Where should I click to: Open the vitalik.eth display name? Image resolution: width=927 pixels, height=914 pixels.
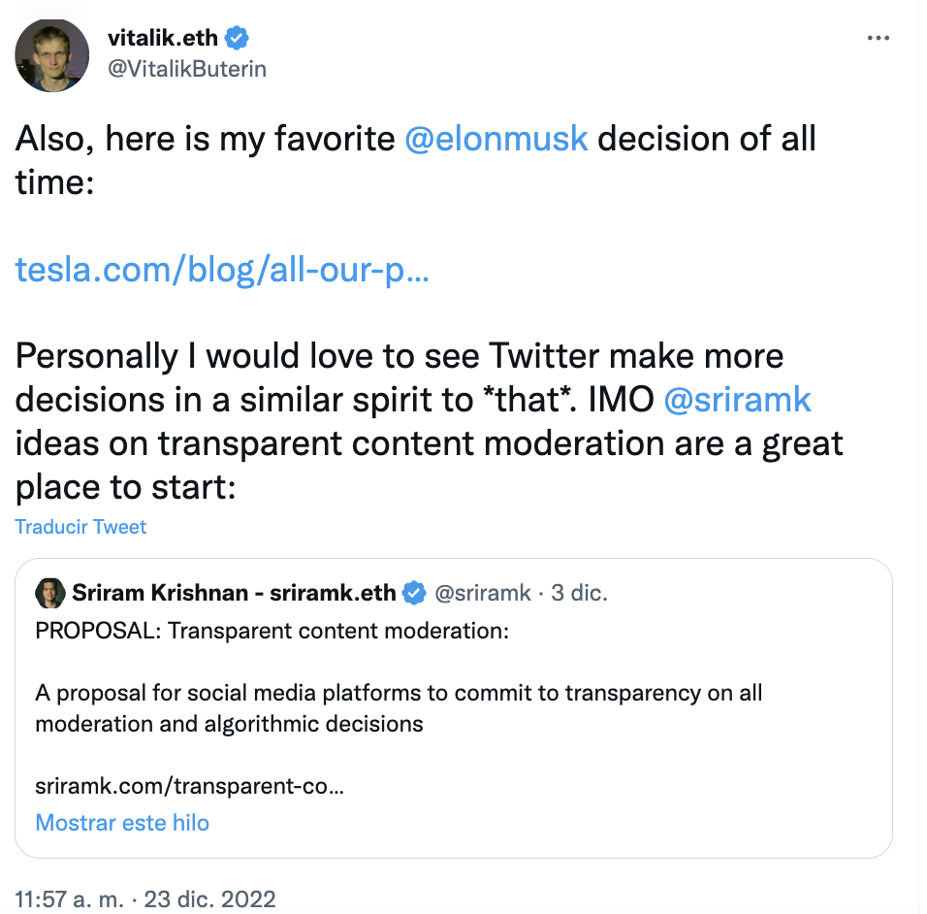click(x=164, y=39)
